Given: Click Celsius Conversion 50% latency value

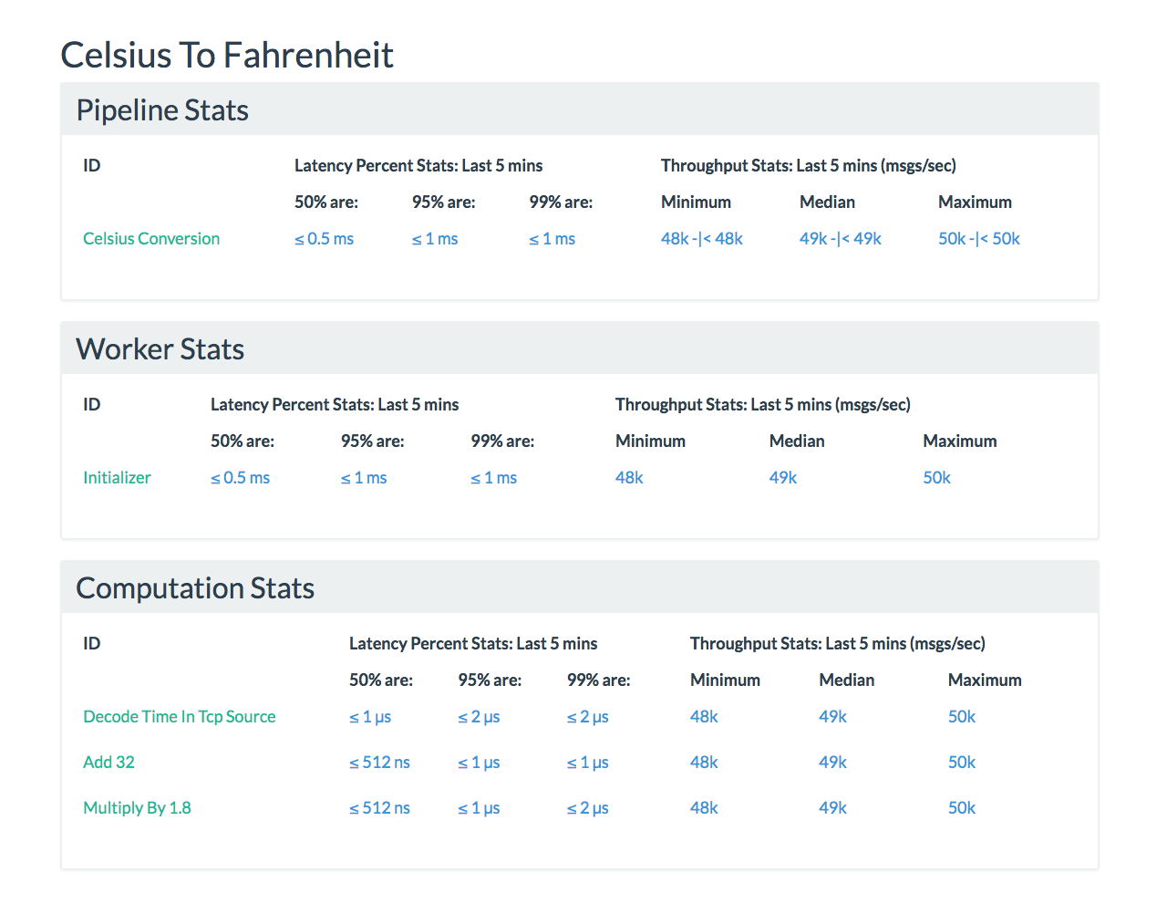Looking at the screenshot, I should (x=324, y=239).
